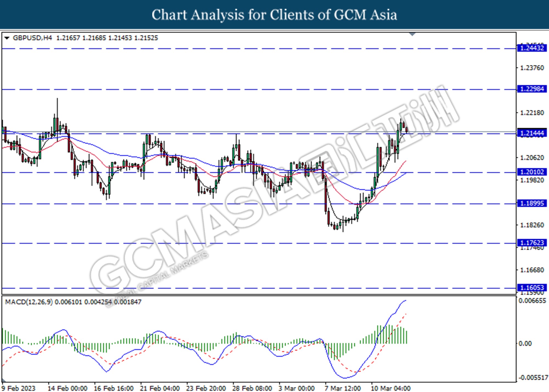Select the 1.17623 price level label
Image resolution: width=549 pixels, height=392 pixels.
(532, 243)
